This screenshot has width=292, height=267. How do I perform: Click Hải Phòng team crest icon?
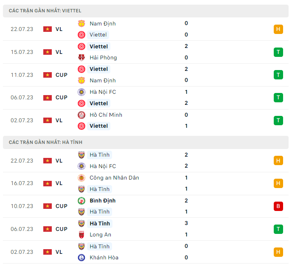[81, 58]
